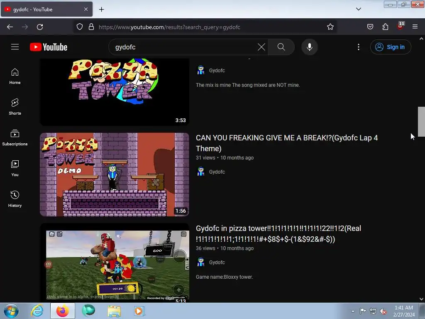Click the scrollbar down arrow
This screenshot has width=425, height=319.
(421, 299)
